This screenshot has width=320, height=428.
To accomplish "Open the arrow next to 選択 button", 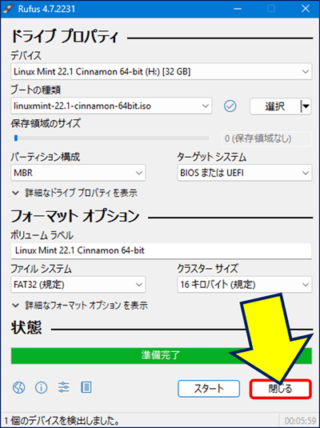I will 306,106.
